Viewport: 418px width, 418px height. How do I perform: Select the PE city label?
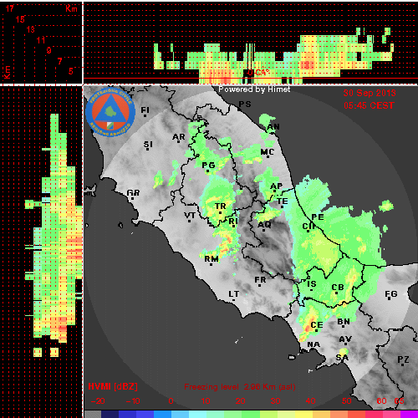318,217
